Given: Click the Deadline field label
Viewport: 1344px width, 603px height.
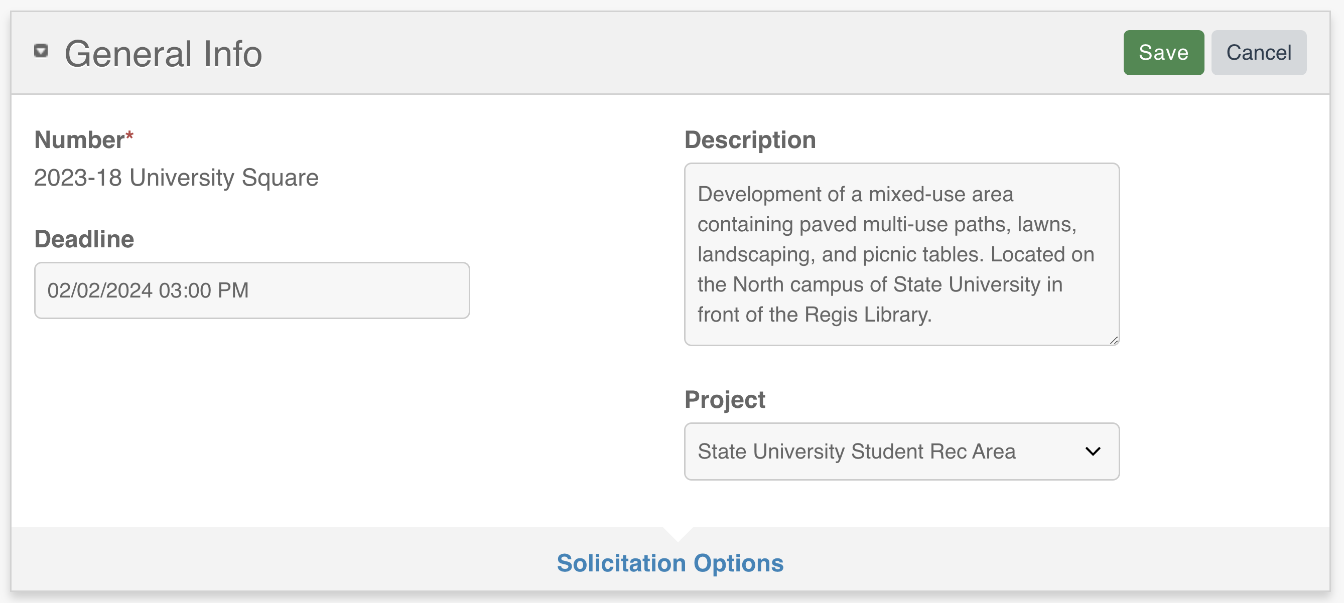Looking at the screenshot, I should point(84,239).
